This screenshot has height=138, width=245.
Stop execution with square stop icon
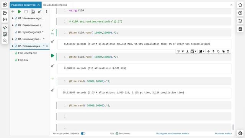(x=26, y=11)
